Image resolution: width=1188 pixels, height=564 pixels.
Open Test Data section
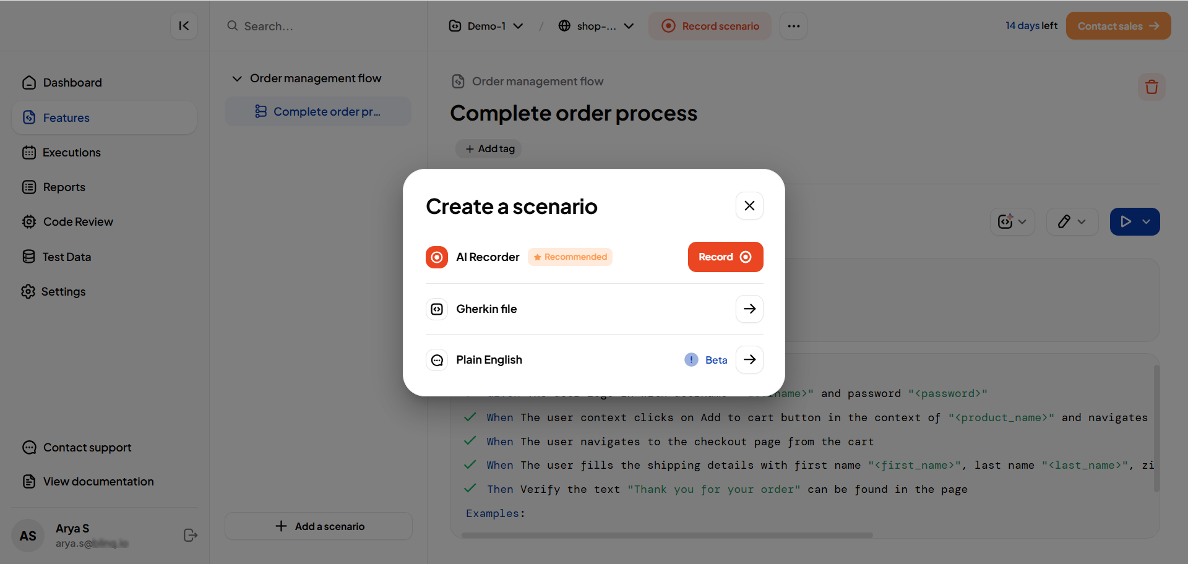(x=67, y=257)
